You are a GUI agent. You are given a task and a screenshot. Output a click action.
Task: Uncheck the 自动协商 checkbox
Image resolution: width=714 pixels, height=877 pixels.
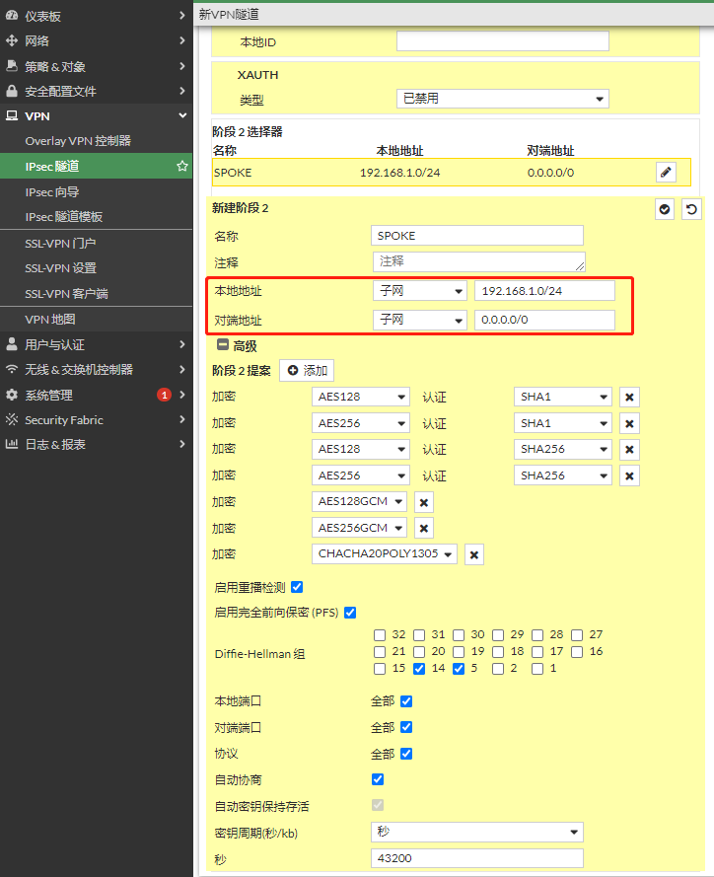coord(378,779)
